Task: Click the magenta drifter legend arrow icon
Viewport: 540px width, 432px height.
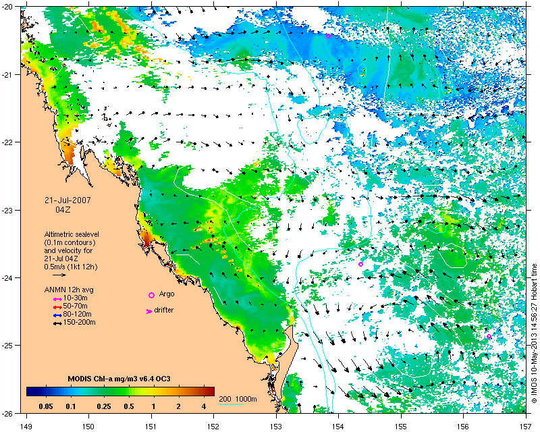Action: click(149, 311)
